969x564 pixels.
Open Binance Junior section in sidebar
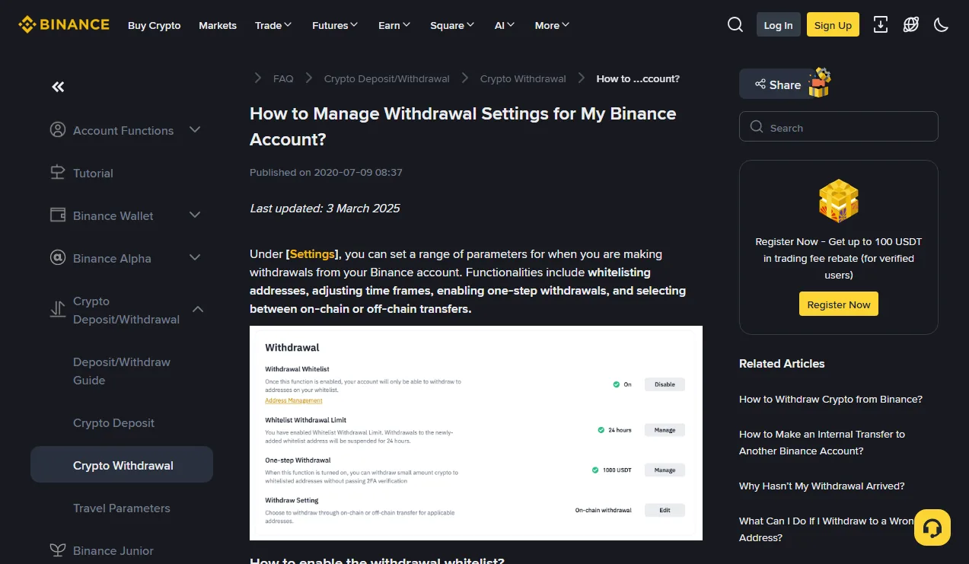113,550
